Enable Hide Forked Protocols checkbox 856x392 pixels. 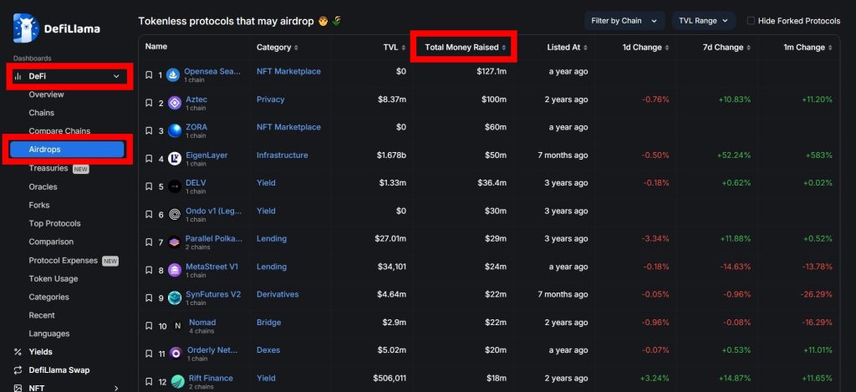pyautogui.click(x=751, y=20)
